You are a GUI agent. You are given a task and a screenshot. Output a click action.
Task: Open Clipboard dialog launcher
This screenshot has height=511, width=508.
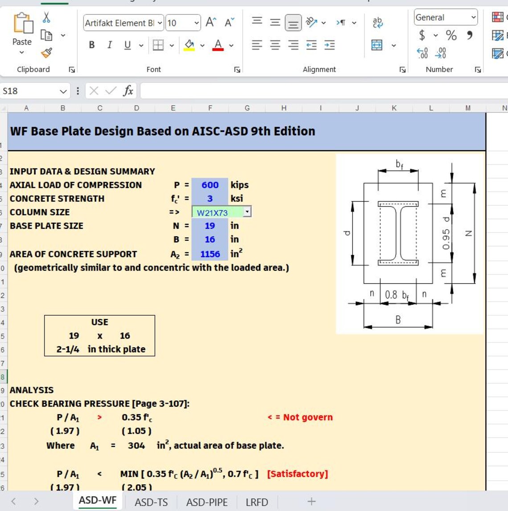pos(72,70)
